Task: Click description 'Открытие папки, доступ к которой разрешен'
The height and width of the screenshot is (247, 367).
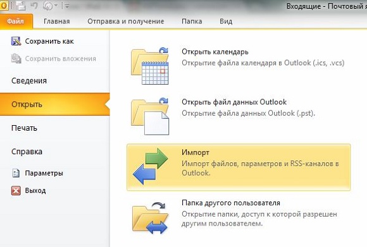Action: (x=259, y=214)
